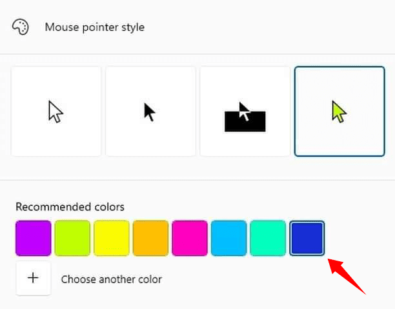The height and width of the screenshot is (309, 395).
Task: Click the black rectangle in inverted preview
Action: 245,121
